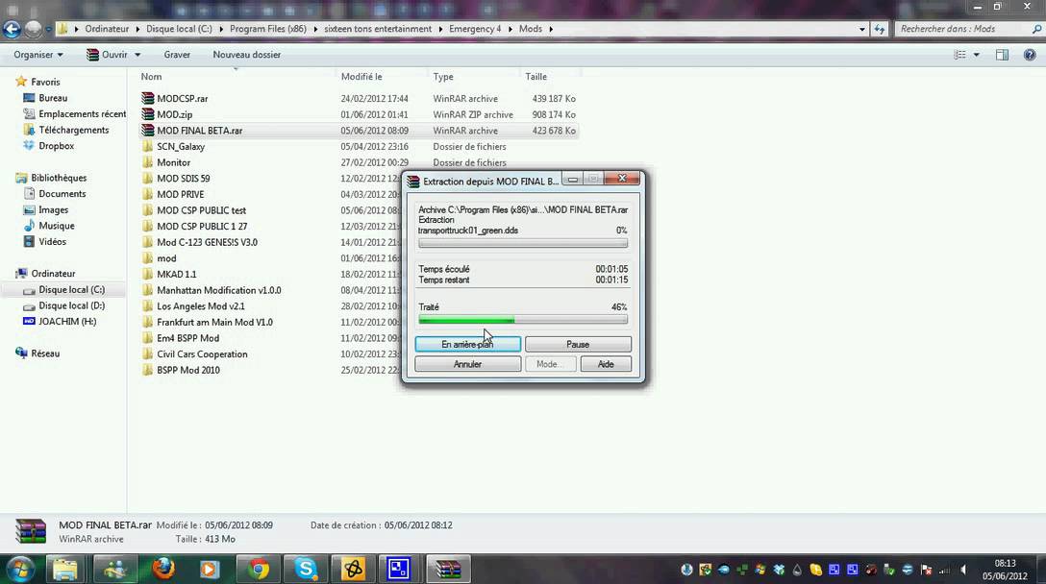This screenshot has width=1046, height=584.
Task: Open the Organiser dropdown menu
Action: point(38,55)
